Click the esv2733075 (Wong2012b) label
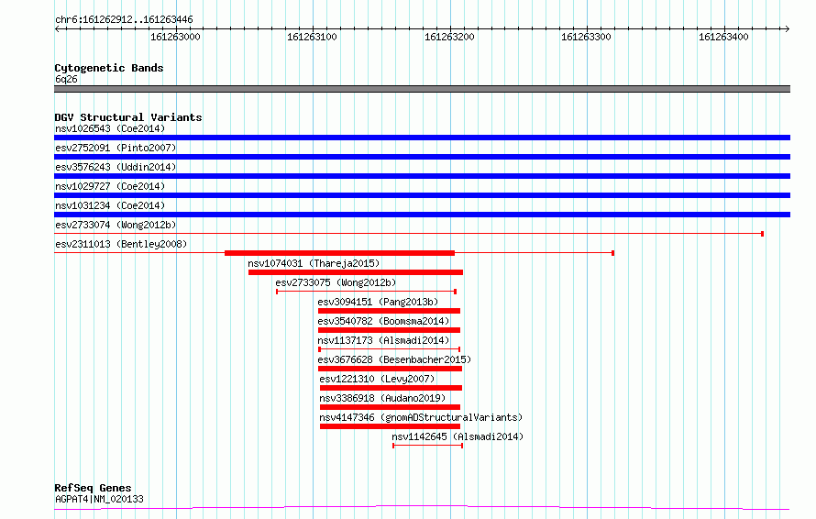The image size is (816, 519). click(x=336, y=282)
